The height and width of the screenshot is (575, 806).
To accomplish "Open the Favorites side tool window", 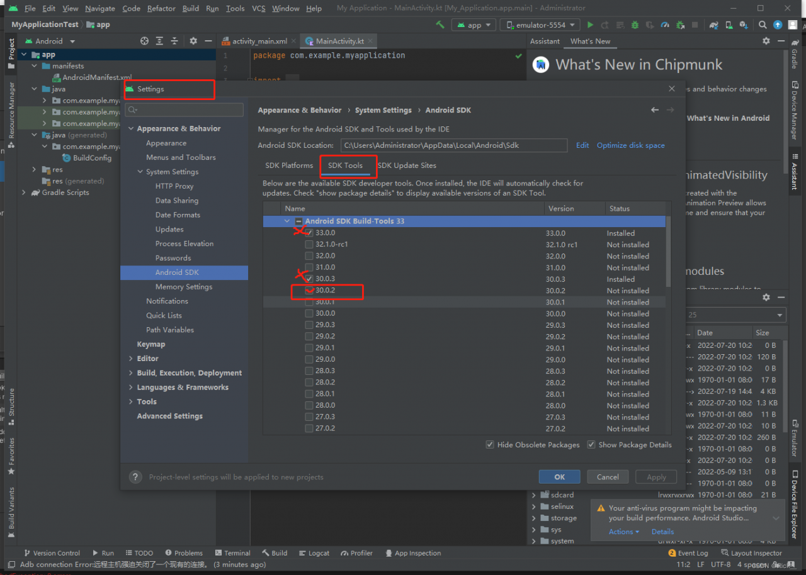I will [x=11, y=456].
